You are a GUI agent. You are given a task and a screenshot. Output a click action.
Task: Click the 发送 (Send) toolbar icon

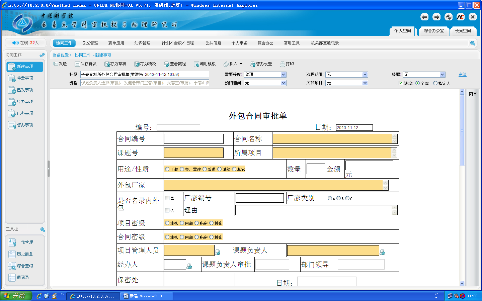pyautogui.click(x=56, y=64)
